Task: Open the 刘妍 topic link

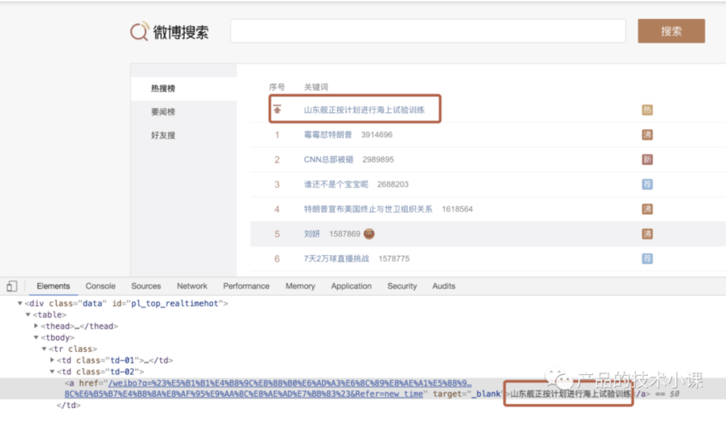Action: (x=312, y=234)
